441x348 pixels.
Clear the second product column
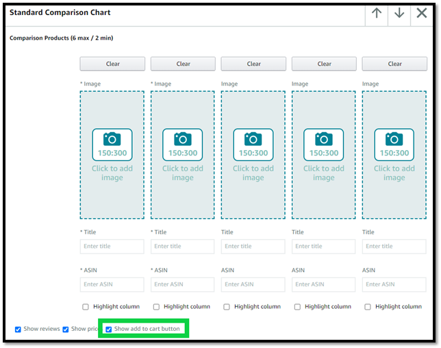(x=183, y=64)
